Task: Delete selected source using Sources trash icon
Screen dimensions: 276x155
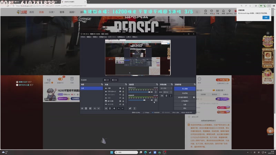Action: [x=110, y=108]
